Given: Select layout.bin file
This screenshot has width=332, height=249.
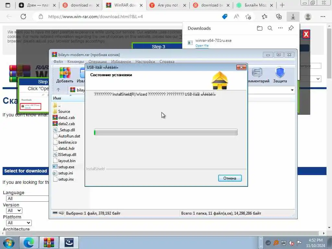Looking at the screenshot, I should [x=67, y=160].
